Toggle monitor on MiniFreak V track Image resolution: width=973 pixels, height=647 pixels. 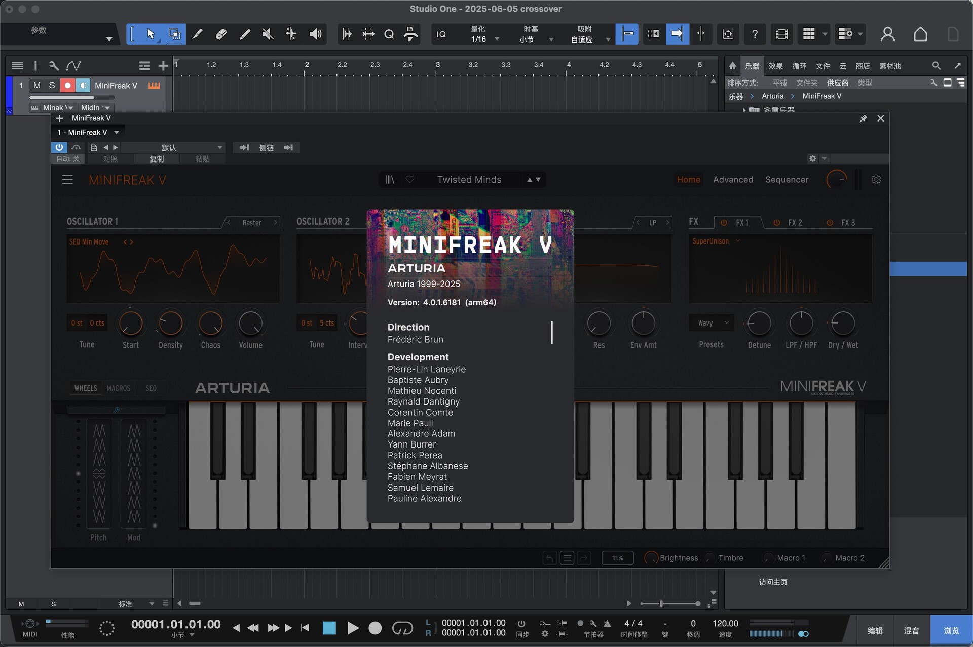pyautogui.click(x=83, y=86)
